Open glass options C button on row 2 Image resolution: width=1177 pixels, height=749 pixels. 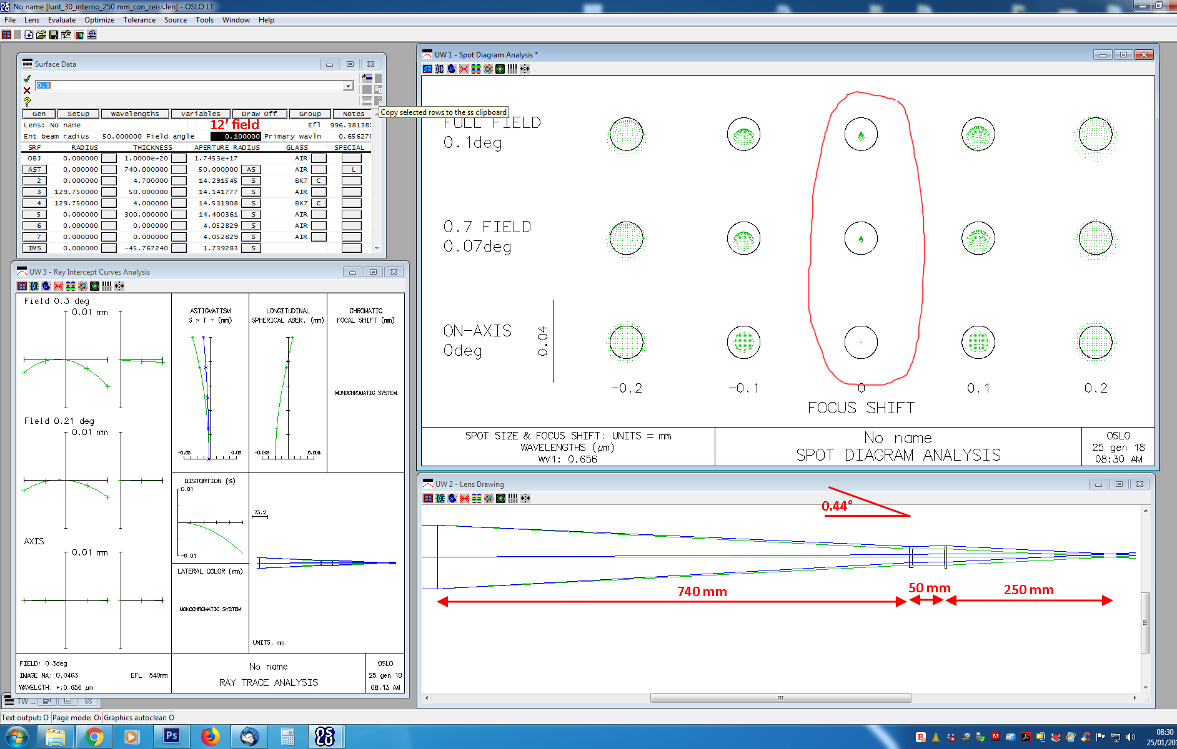coord(319,180)
